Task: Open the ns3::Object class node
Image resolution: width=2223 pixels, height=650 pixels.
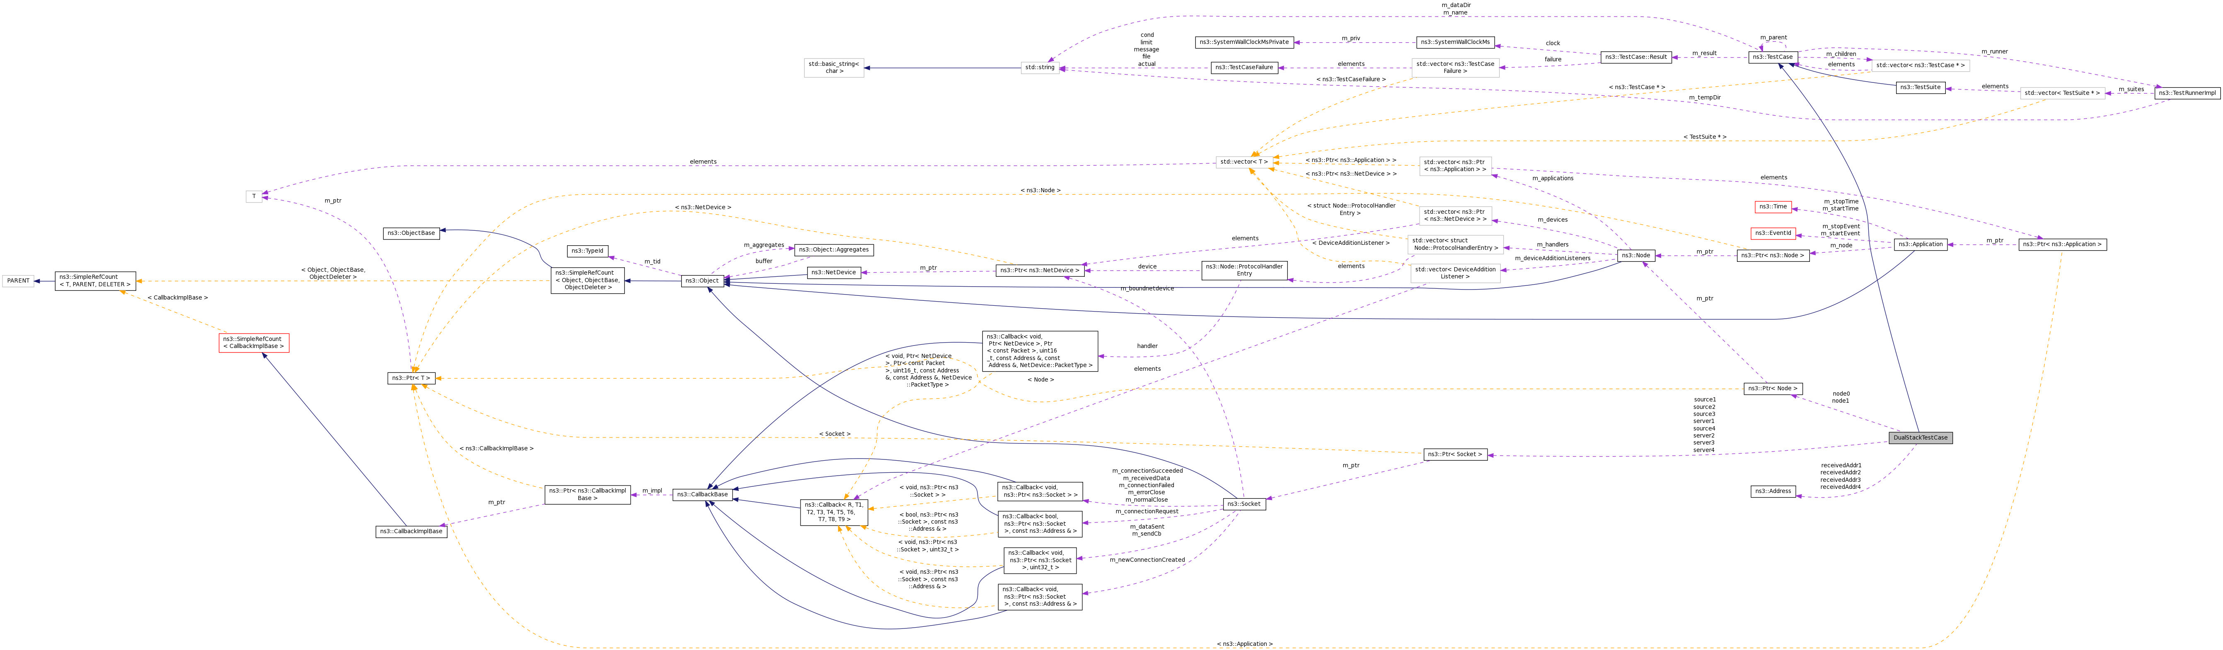Action: (x=701, y=280)
